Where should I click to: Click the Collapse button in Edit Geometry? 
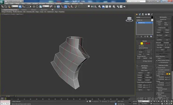click(167, 30)
